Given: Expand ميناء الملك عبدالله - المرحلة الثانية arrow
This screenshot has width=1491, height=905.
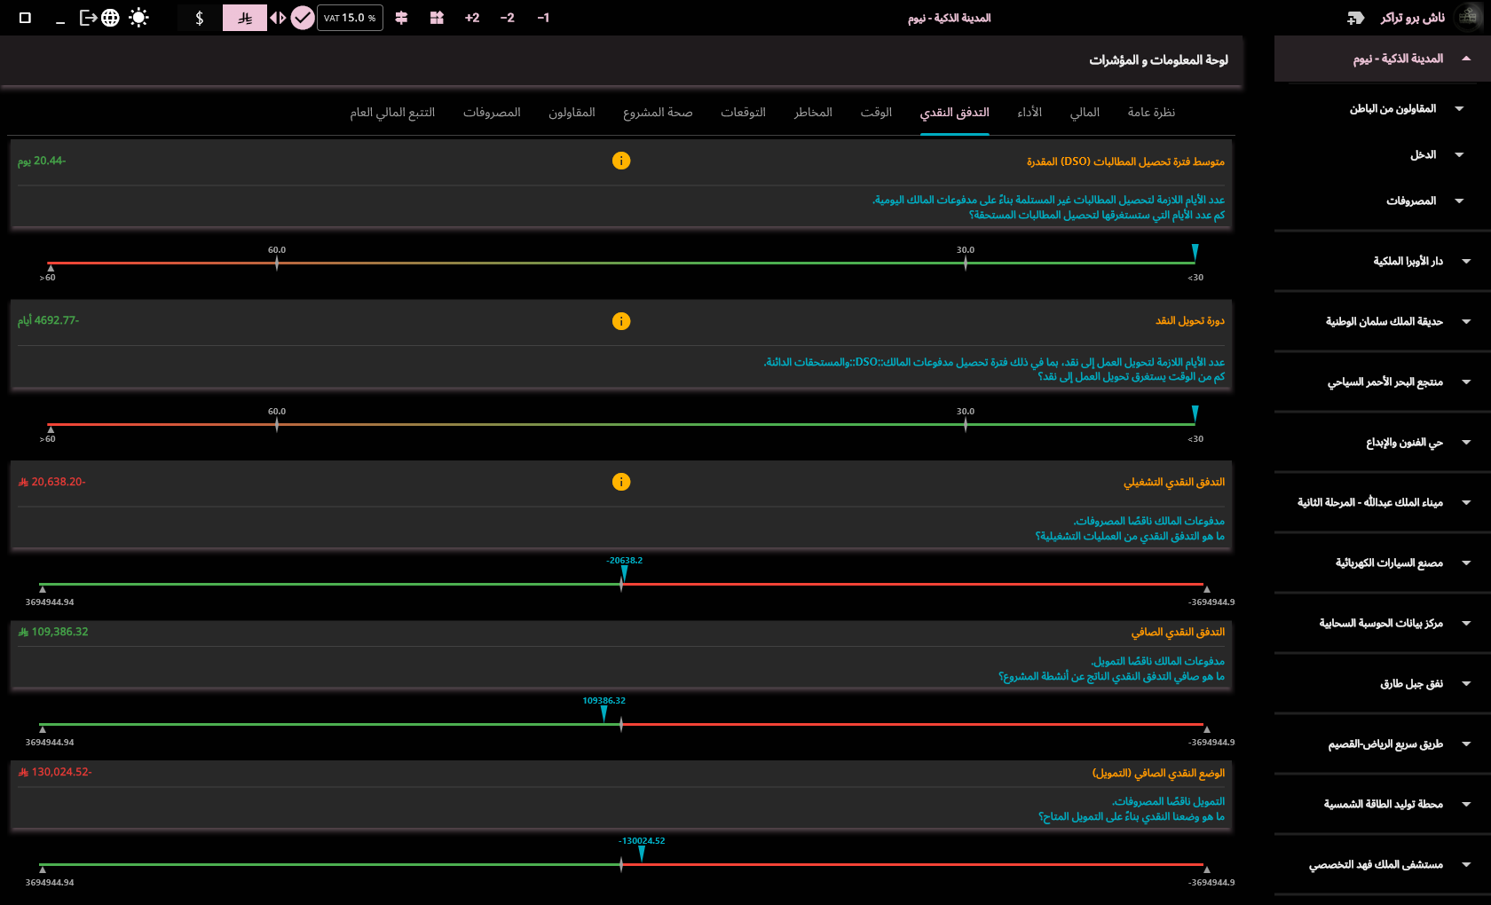Looking at the screenshot, I should pos(1466,502).
